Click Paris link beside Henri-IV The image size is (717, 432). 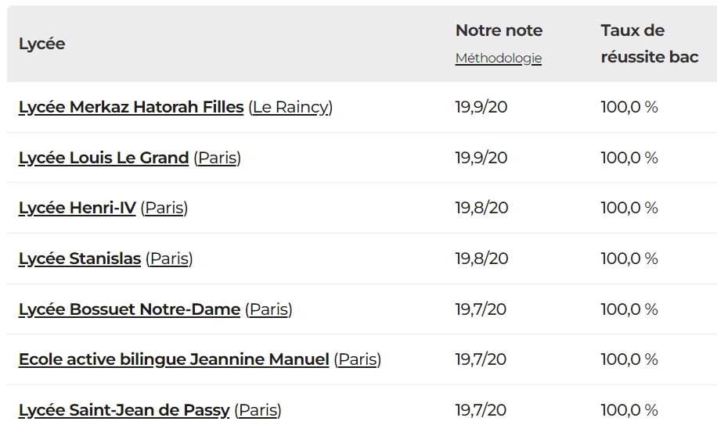(164, 208)
